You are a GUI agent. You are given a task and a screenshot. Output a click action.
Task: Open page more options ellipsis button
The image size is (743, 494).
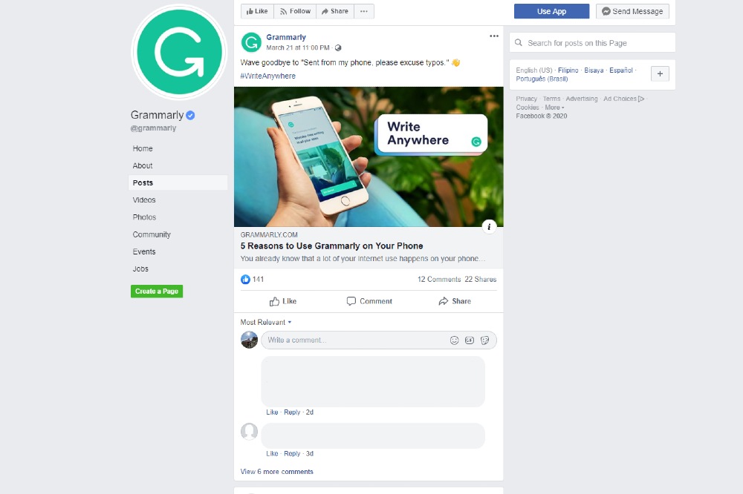click(x=364, y=11)
